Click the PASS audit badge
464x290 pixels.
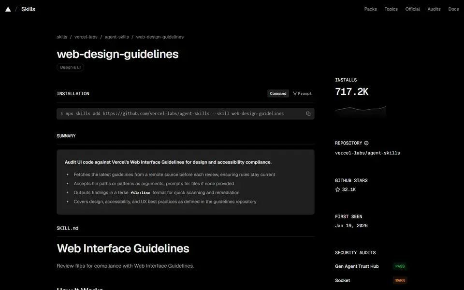(400, 266)
